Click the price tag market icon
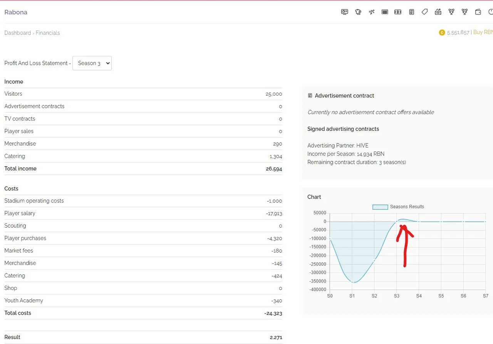Screen dimensions: 493x344 (424, 12)
